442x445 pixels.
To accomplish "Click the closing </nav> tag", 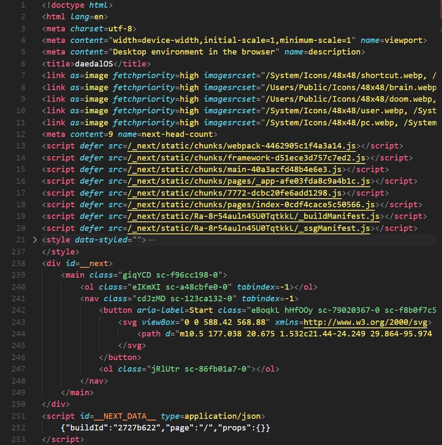I will (x=94, y=381).
